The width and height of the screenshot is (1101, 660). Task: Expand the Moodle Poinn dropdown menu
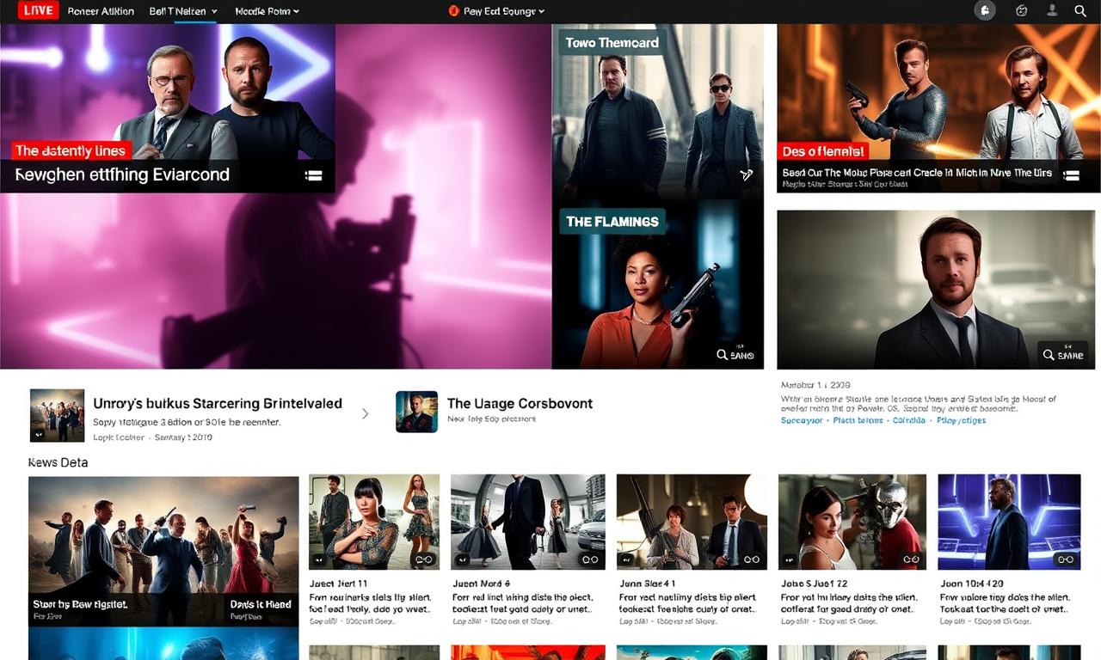click(267, 11)
